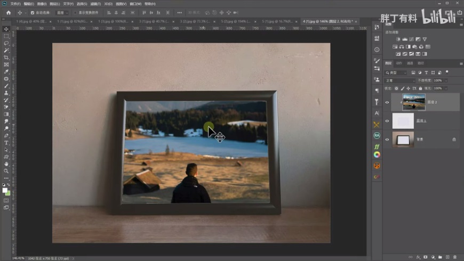Image resolution: width=464 pixels, height=261 pixels.
Task: Expand the status bar info arrow
Action: coord(73,258)
